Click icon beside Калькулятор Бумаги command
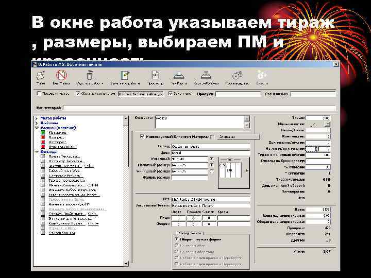Image resolution: width=371 pixels, height=278 pixels. [x=43, y=223]
